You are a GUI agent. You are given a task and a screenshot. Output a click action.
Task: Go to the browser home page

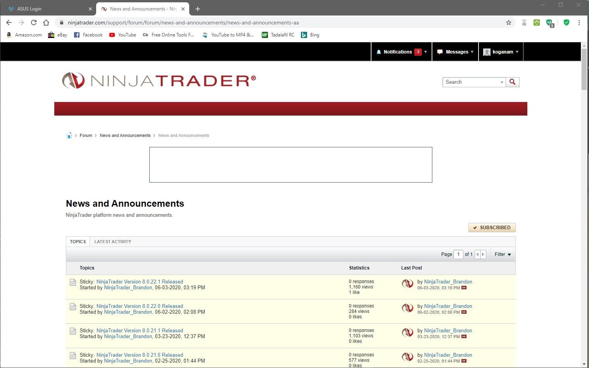coord(46,22)
